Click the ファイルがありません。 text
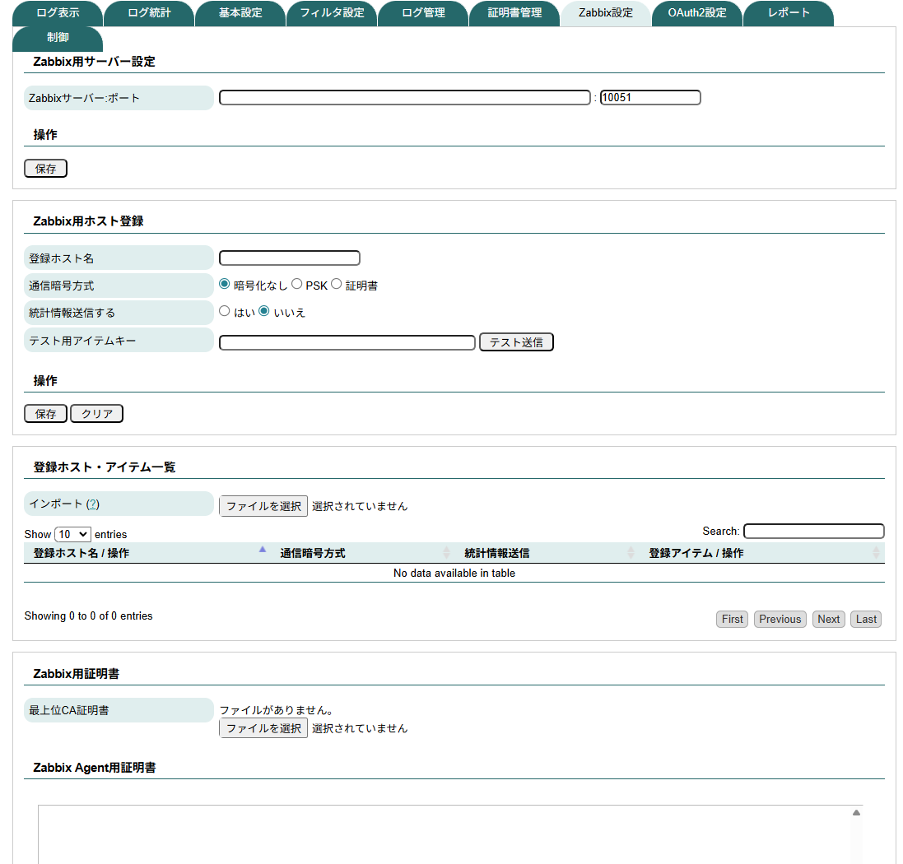903x864 pixels. [x=277, y=710]
